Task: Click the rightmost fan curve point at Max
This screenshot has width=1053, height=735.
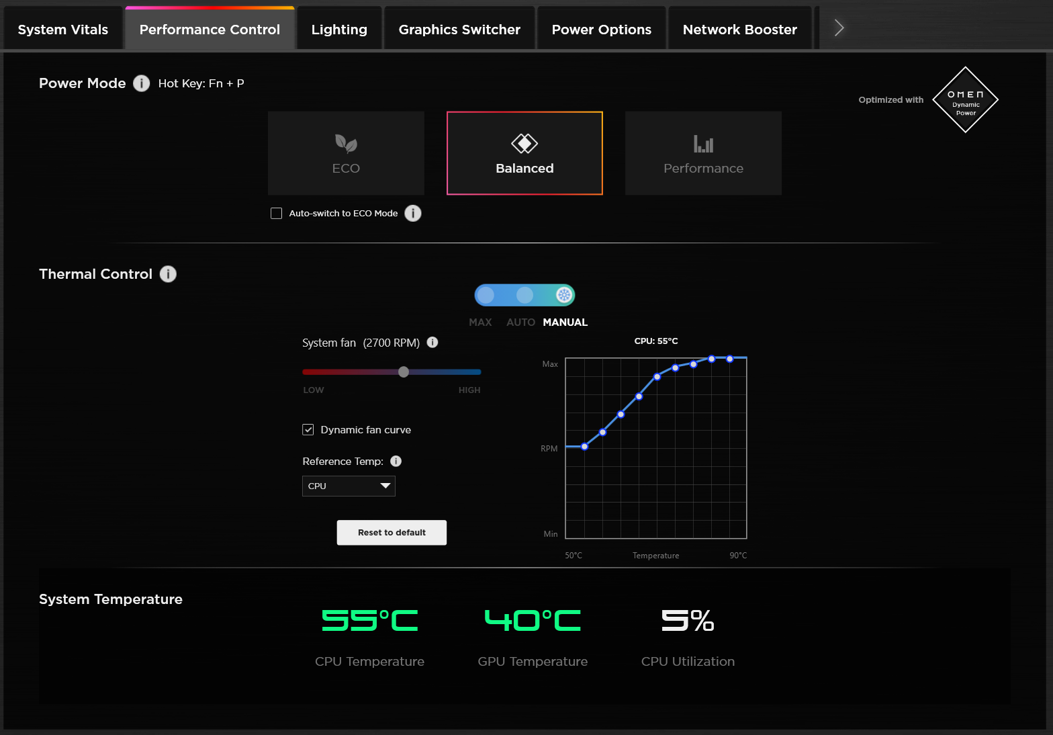Action: [x=730, y=359]
